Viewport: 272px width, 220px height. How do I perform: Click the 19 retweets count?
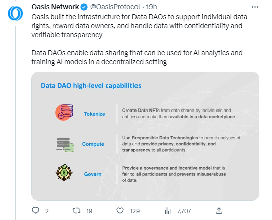(89, 211)
